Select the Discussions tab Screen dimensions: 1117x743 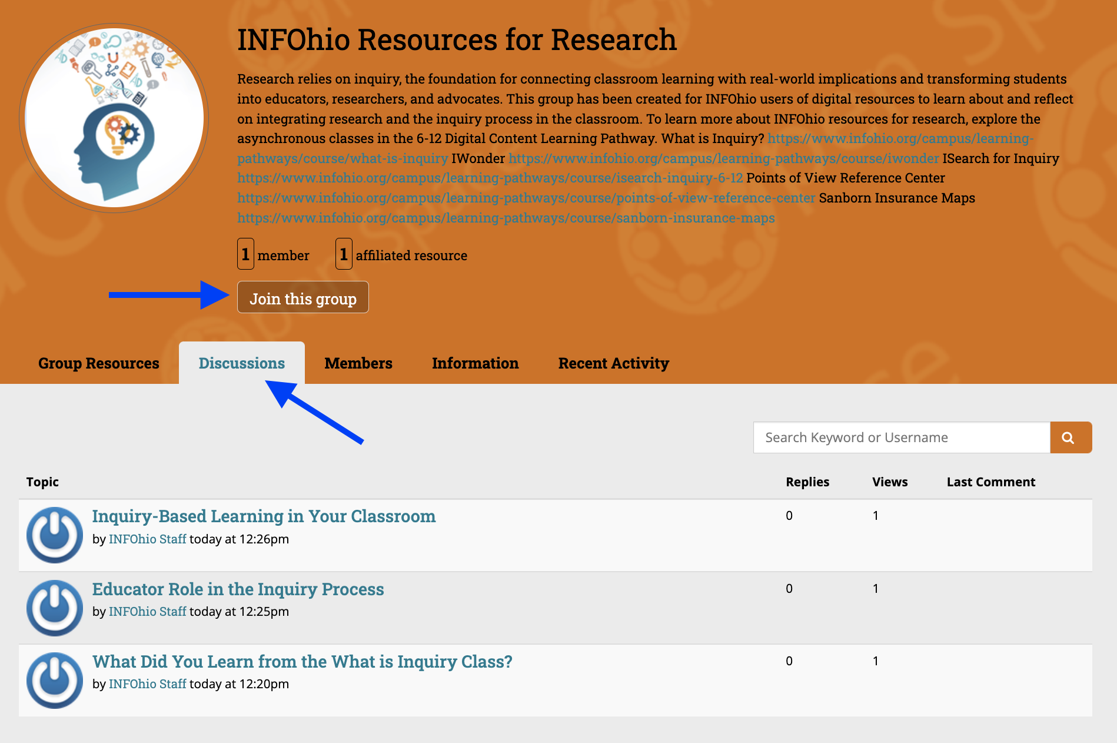(x=242, y=363)
